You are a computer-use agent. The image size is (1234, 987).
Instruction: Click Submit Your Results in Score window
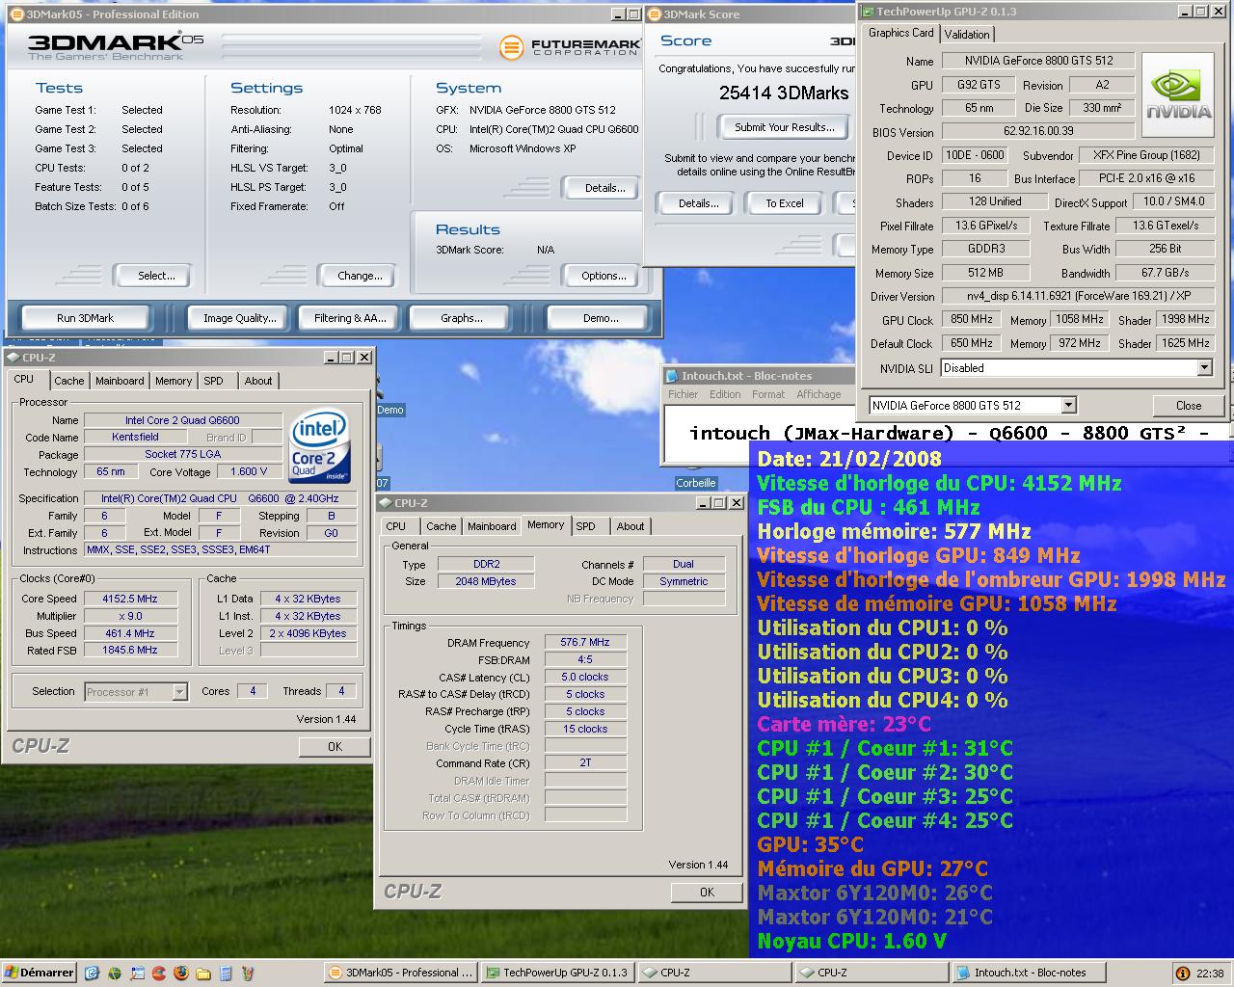pyautogui.click(x=784, y=127)
